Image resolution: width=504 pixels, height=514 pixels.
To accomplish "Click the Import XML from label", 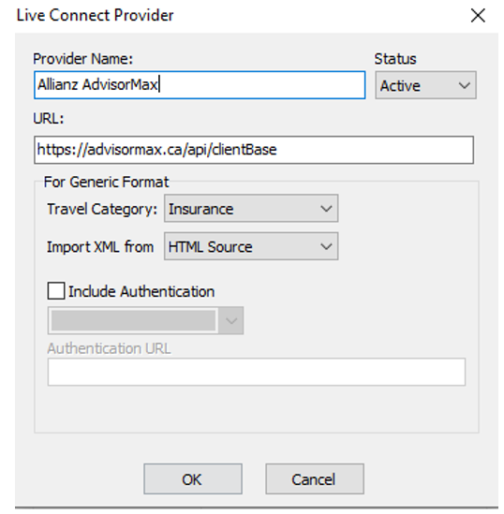I will pos(100,247).
